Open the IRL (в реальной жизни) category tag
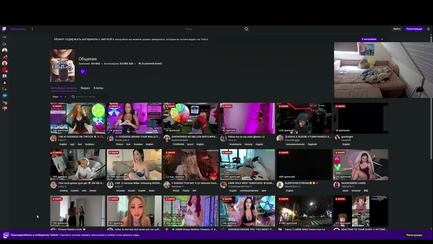The height and width of the screenshot is (244, 433). (x=150, y=64)
